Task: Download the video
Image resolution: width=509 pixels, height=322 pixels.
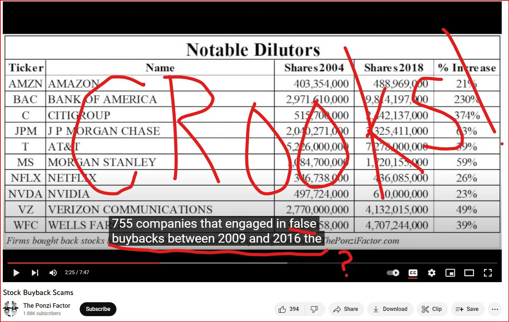Action: click(x=390, y=309)
